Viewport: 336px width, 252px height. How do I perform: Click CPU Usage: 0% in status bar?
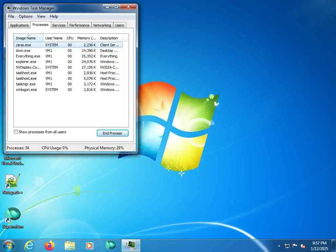pos(55,148)
